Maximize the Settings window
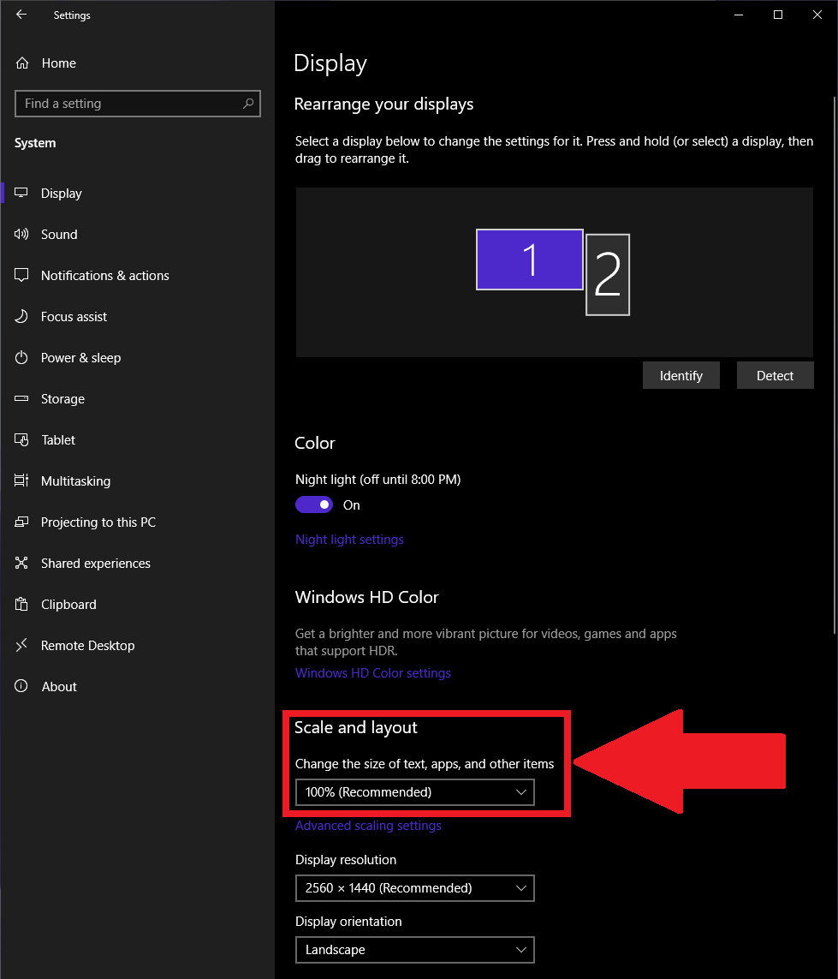 [777, 15]
